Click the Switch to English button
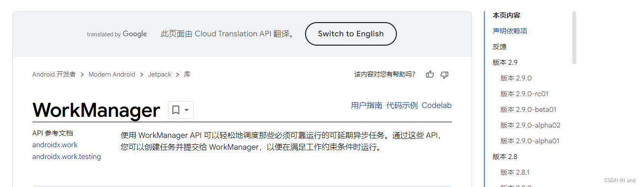Viewport: 643px width, 187px height. click(351, 34)
